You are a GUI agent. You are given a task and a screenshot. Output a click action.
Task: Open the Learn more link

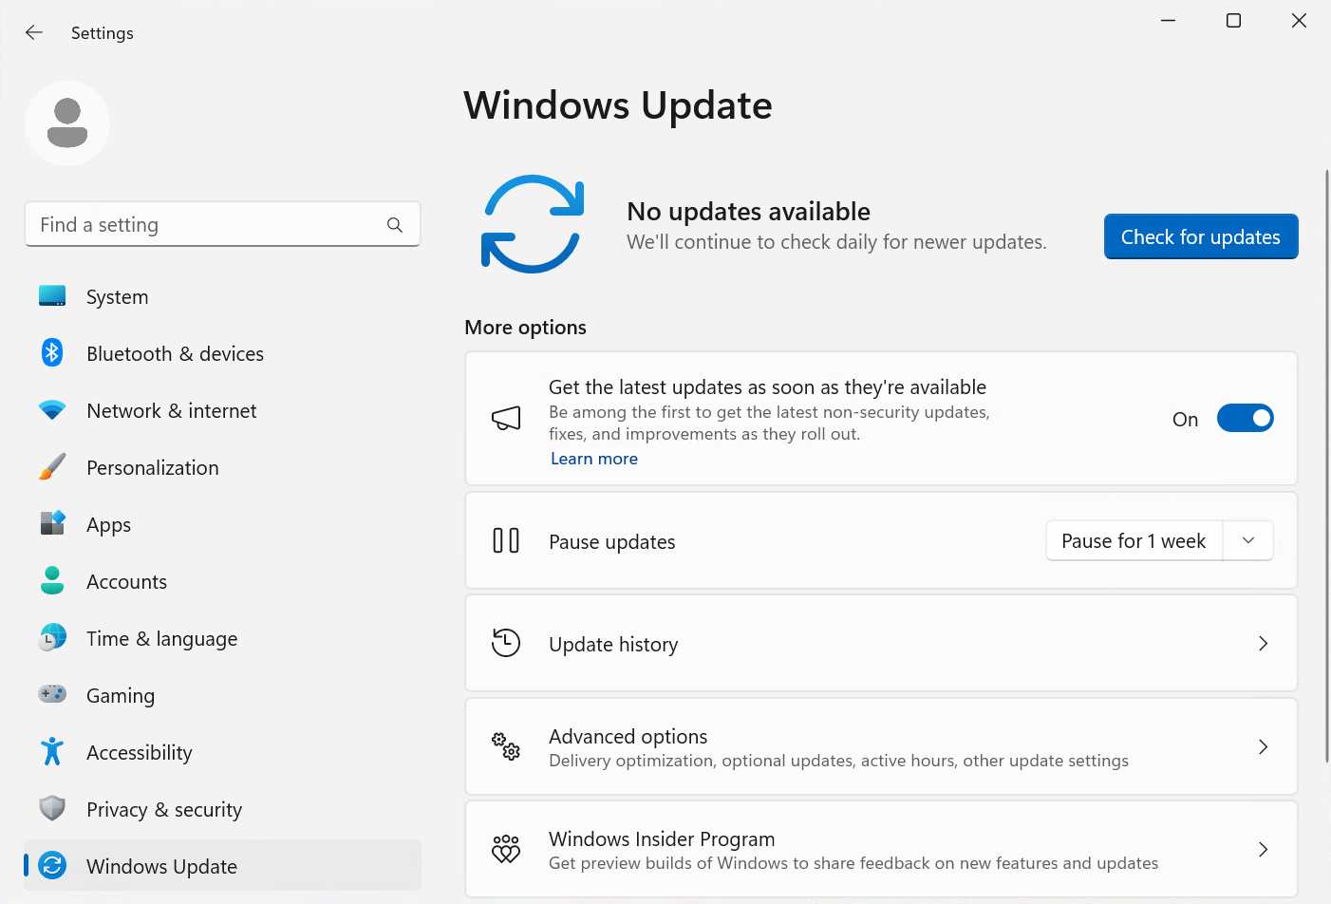[x=593, y=458]
